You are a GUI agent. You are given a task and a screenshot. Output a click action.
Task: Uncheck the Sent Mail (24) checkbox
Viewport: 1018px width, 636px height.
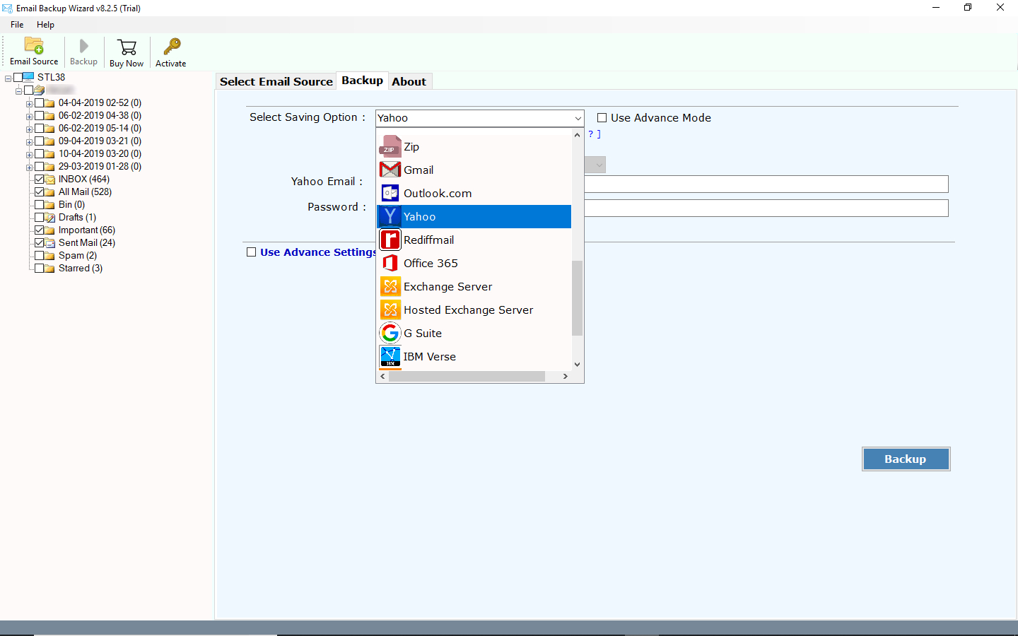[40, 243]
